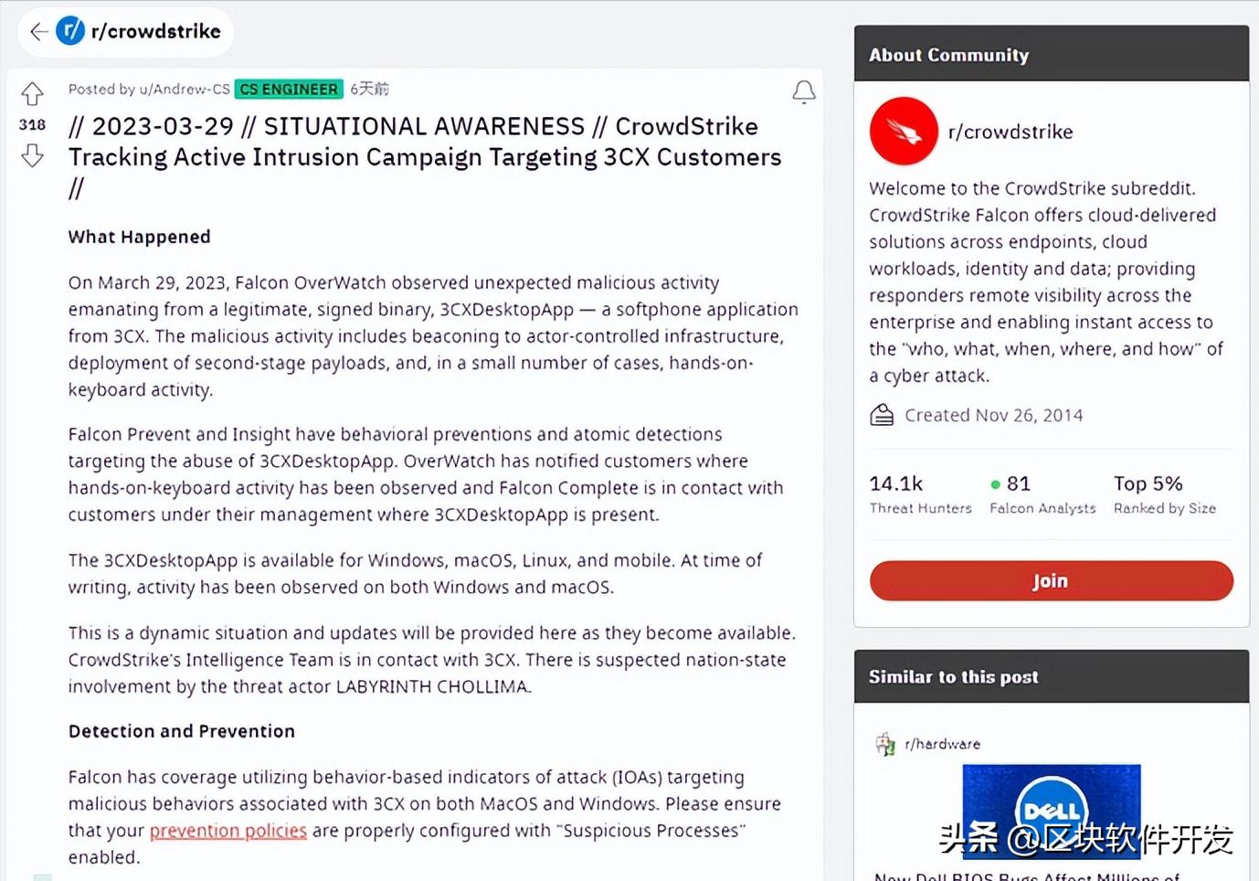Upvote the CrowdStrike situational awareness post

pyautogui.click(x=32, y=94)
